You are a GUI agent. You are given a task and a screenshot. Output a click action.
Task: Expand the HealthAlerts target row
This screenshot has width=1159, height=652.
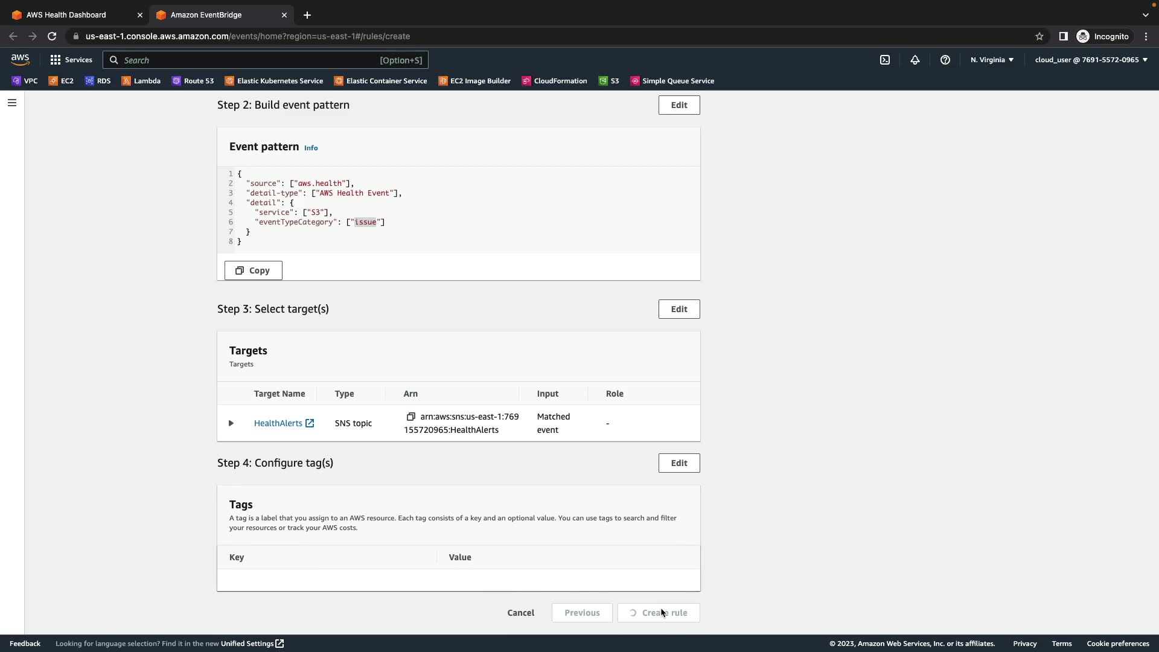231,423
